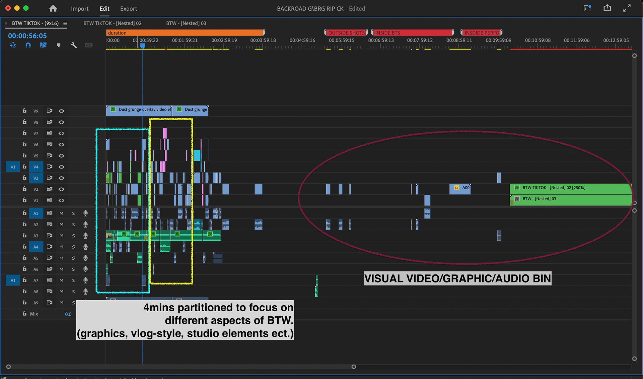Open the Import tab
Screen dimensions: 643x379
80,9
